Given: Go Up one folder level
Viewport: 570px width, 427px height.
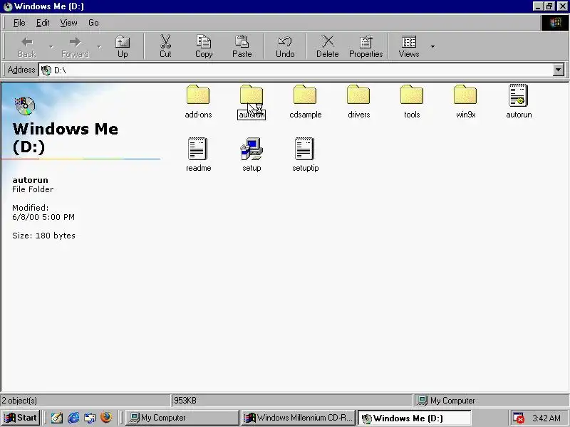Looking at the screenshot, I should click(123, 47).
